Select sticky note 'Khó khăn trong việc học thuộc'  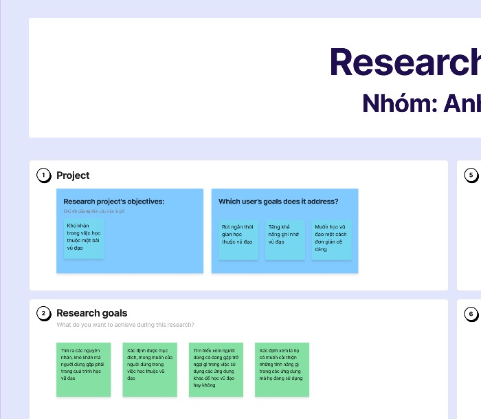tap(83, 239)
